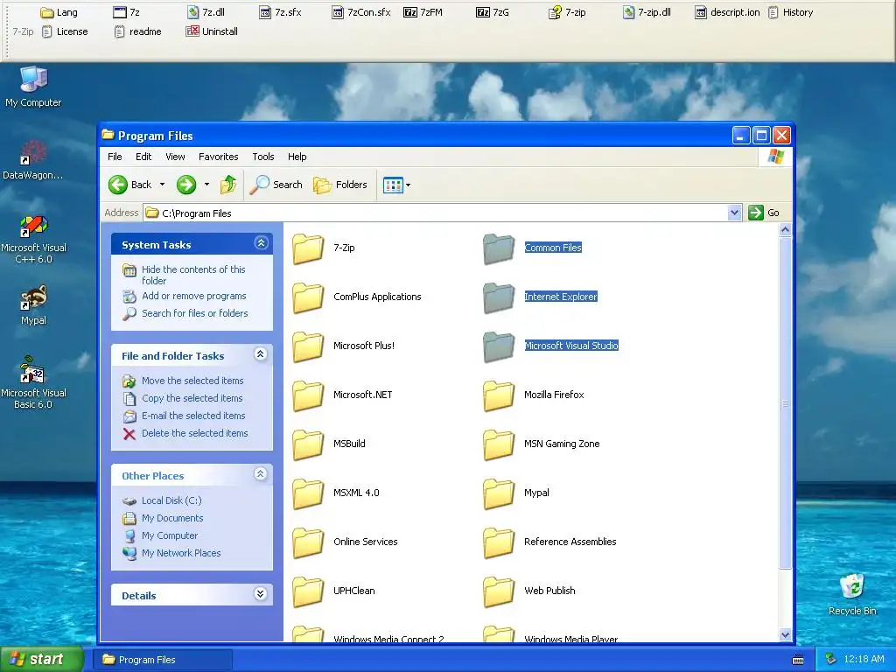Select the Internet Explorer folder
The image size is (896, 672).
click(x=540, y=297)
